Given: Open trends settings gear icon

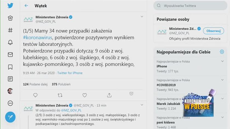Looking at the screenshot, I should [222, 52].
